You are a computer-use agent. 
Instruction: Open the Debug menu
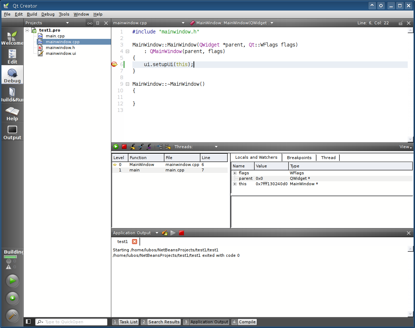point(48,14)
